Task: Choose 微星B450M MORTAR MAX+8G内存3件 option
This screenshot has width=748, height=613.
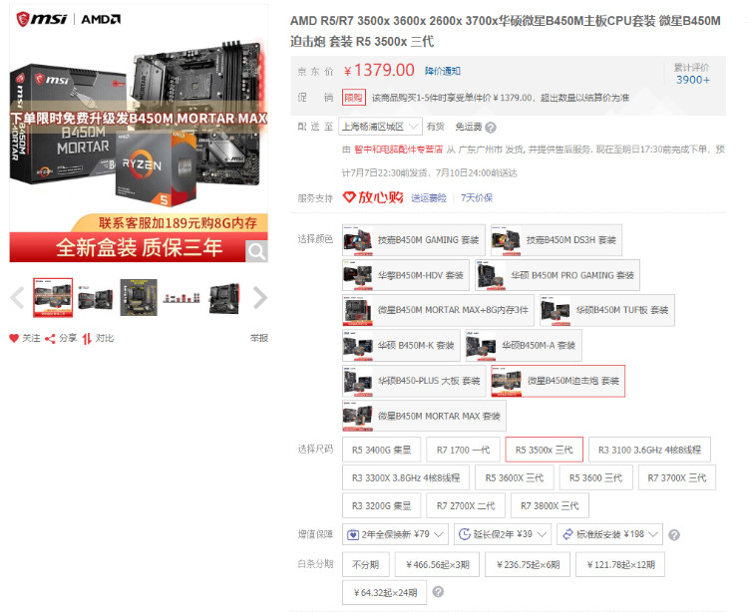Action: coord(438,310)
